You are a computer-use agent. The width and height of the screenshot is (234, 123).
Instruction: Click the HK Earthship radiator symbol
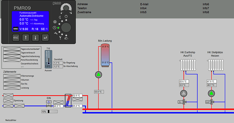click(188, 65)
